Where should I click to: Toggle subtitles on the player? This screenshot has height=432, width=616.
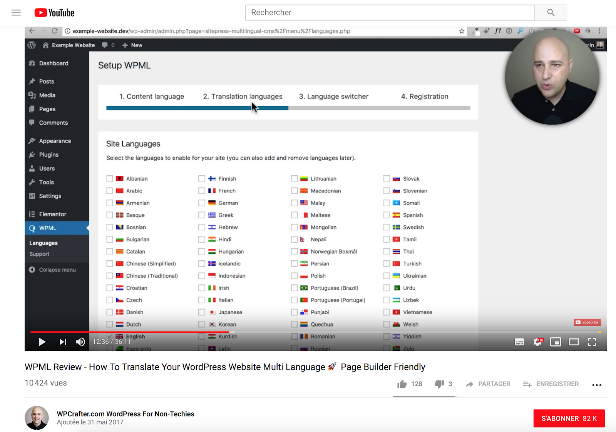coord(519,342)
